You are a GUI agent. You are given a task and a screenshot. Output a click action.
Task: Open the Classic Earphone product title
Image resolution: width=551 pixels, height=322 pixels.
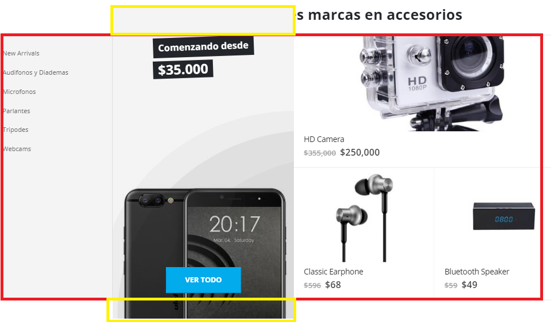click(334, 272)
